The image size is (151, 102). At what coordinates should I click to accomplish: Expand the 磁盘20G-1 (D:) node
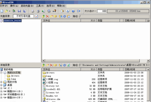(1, 91)
